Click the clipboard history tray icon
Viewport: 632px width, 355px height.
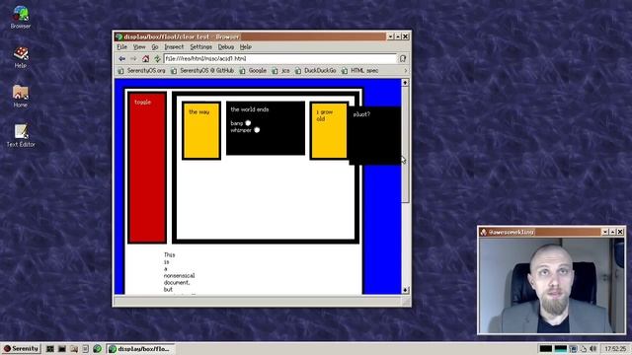584,348
